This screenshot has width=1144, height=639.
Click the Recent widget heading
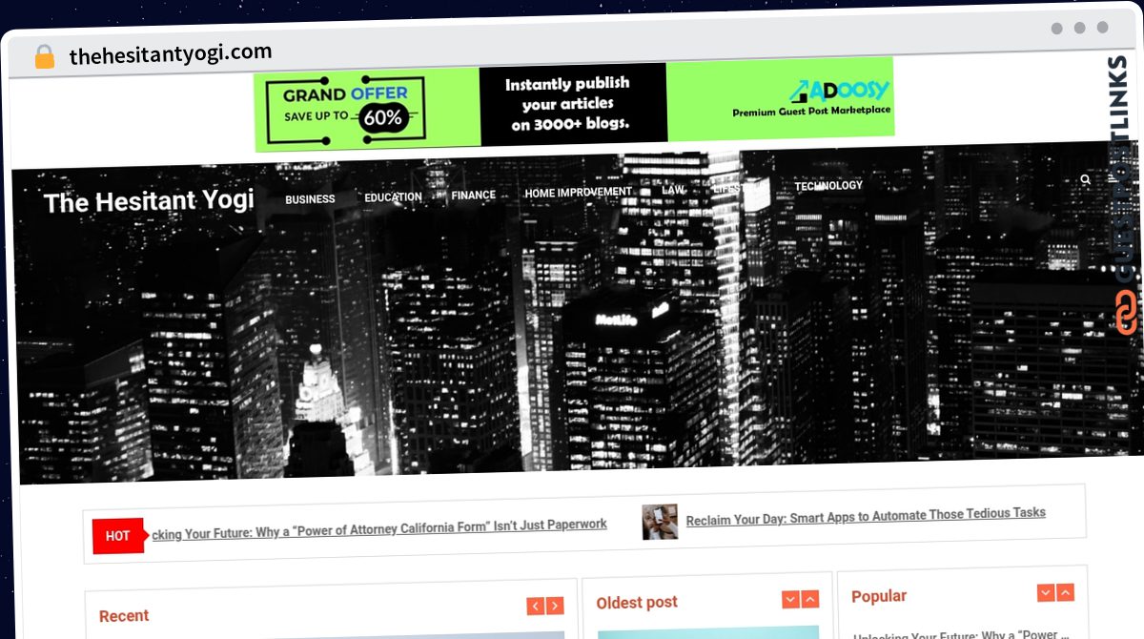[x=124, y=616]
